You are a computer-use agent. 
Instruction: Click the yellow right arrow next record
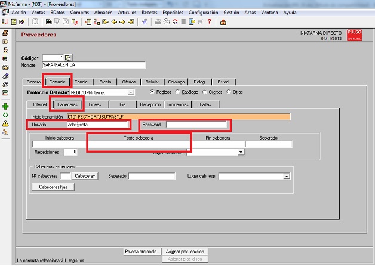[x=122, y=22]
